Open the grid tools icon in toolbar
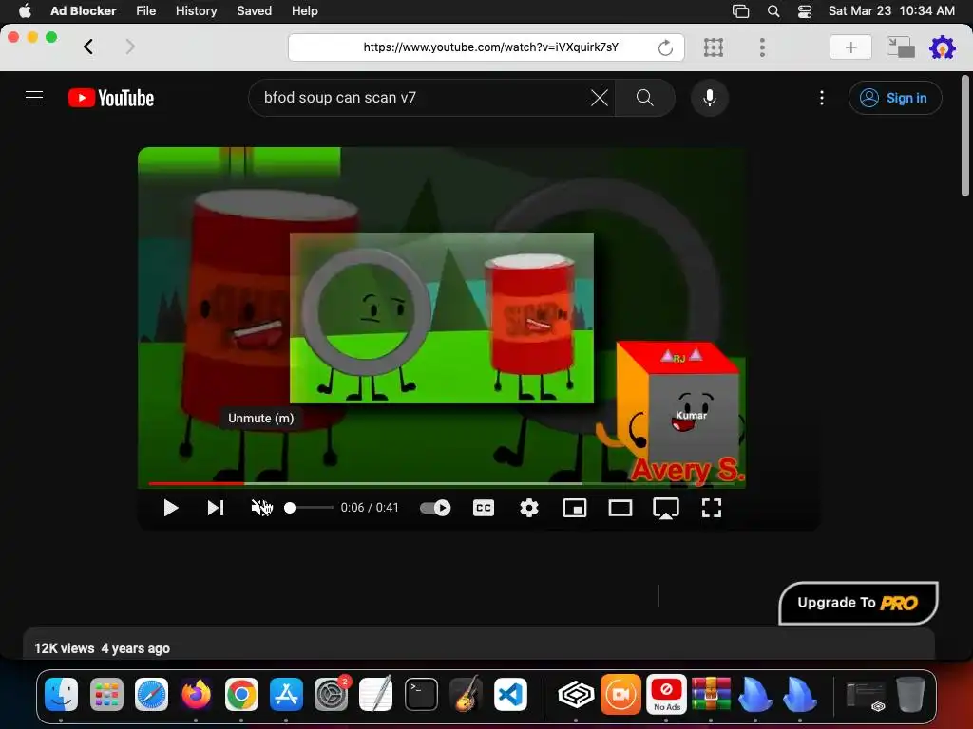 click(x=714, y=47)
